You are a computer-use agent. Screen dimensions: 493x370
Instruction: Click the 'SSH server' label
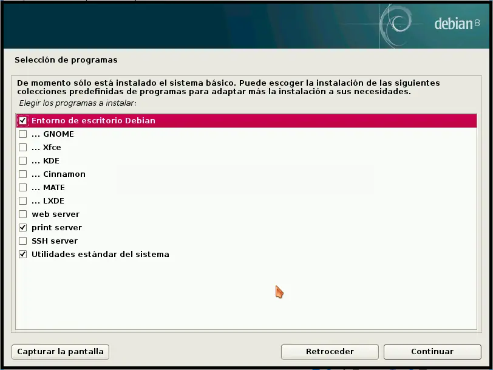click(x=55, y=241)
